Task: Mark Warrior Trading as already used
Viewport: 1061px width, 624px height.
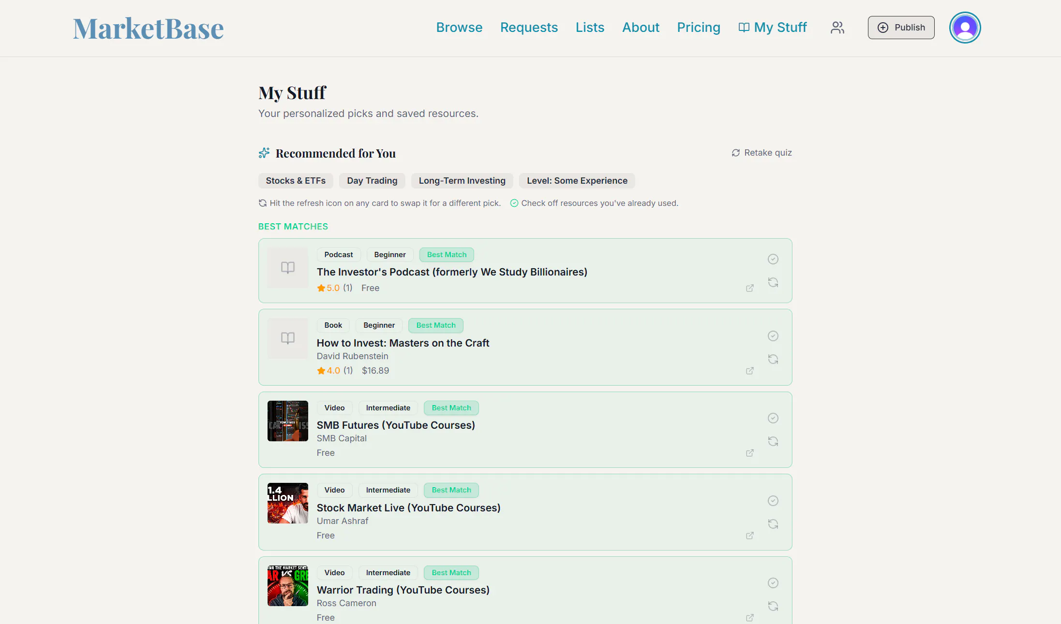Action: click(773, 583)
